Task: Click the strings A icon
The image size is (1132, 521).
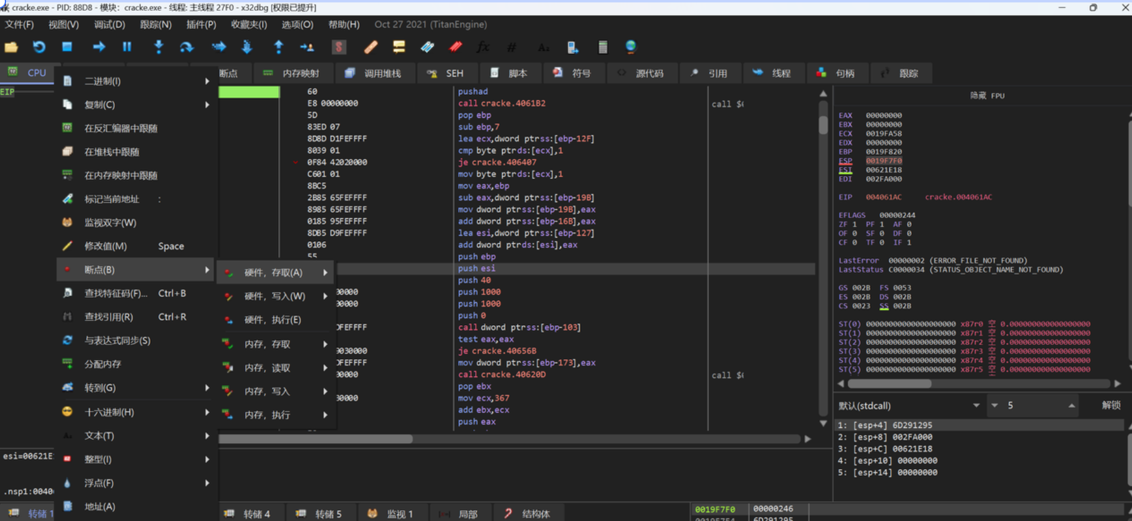Action: (543, 47)
